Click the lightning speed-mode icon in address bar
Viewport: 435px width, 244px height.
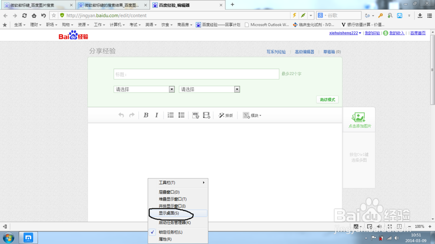(294, 16)
